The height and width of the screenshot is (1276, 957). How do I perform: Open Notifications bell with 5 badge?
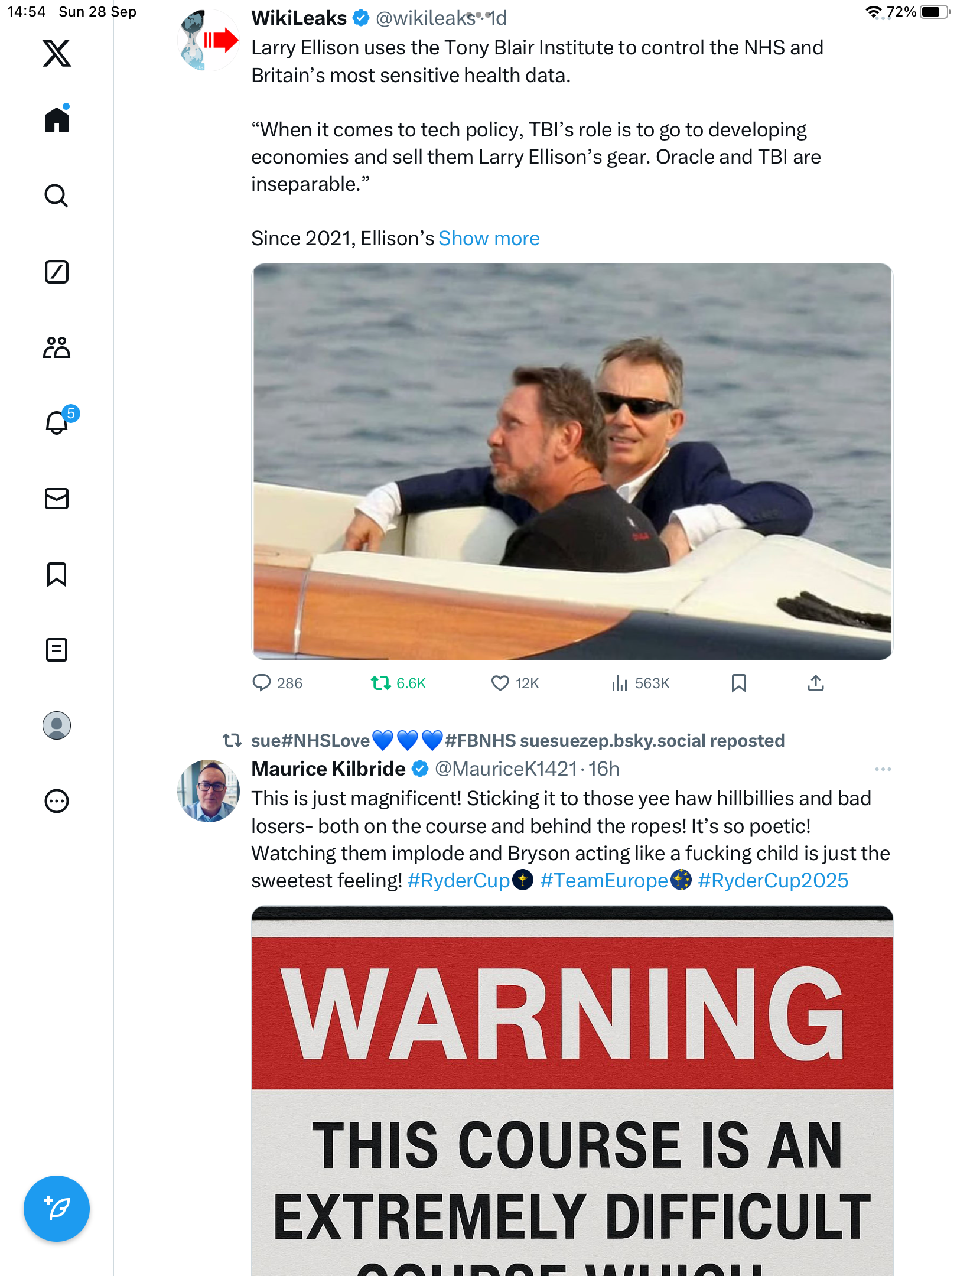pyautogui.click(x=58, y=422)
